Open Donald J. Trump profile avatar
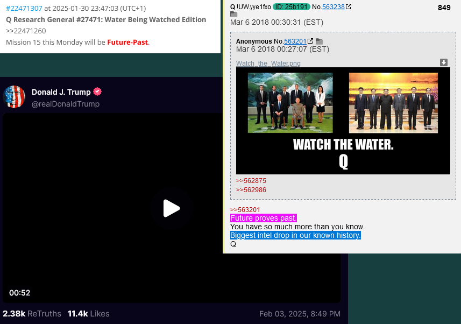 coord(14,97)
